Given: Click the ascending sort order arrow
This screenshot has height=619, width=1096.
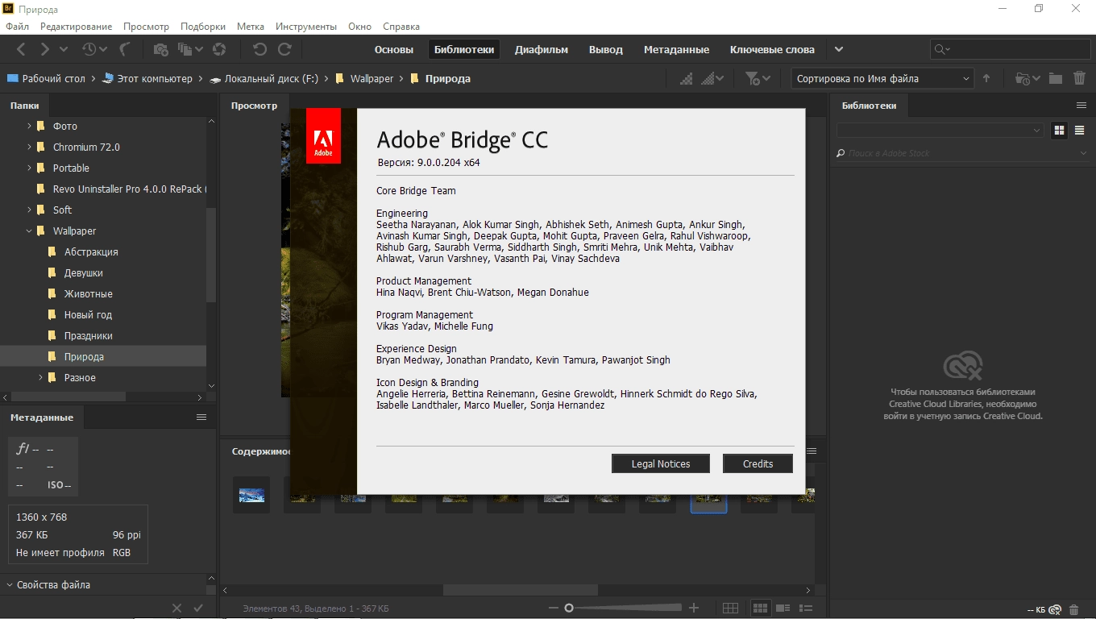Looking at the screenshot, I should pos(986,78).
